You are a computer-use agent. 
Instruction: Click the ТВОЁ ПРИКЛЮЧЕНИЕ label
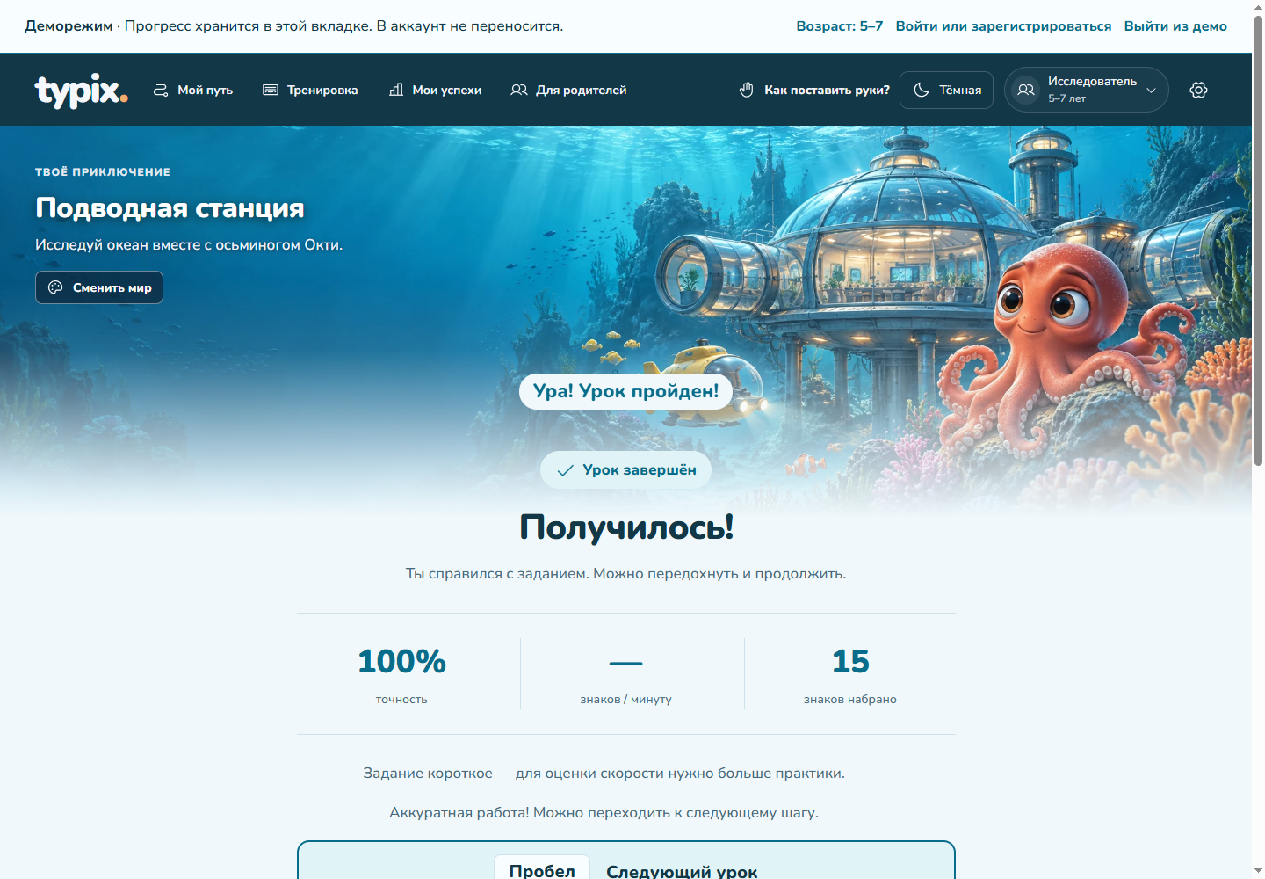(103, 172)
